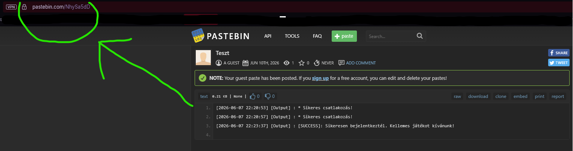Click the report paste button
Viewport: 573px width, 151px height.
click(x=558, y=96)
